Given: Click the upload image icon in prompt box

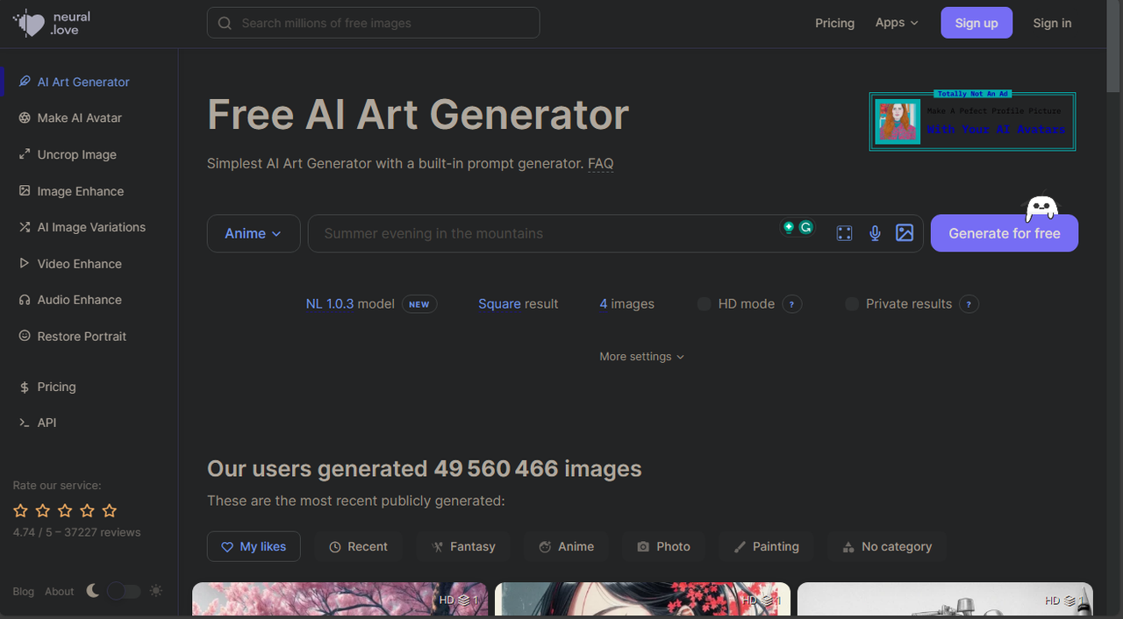Looking at the screenshot, I should [x=905, y=233].
